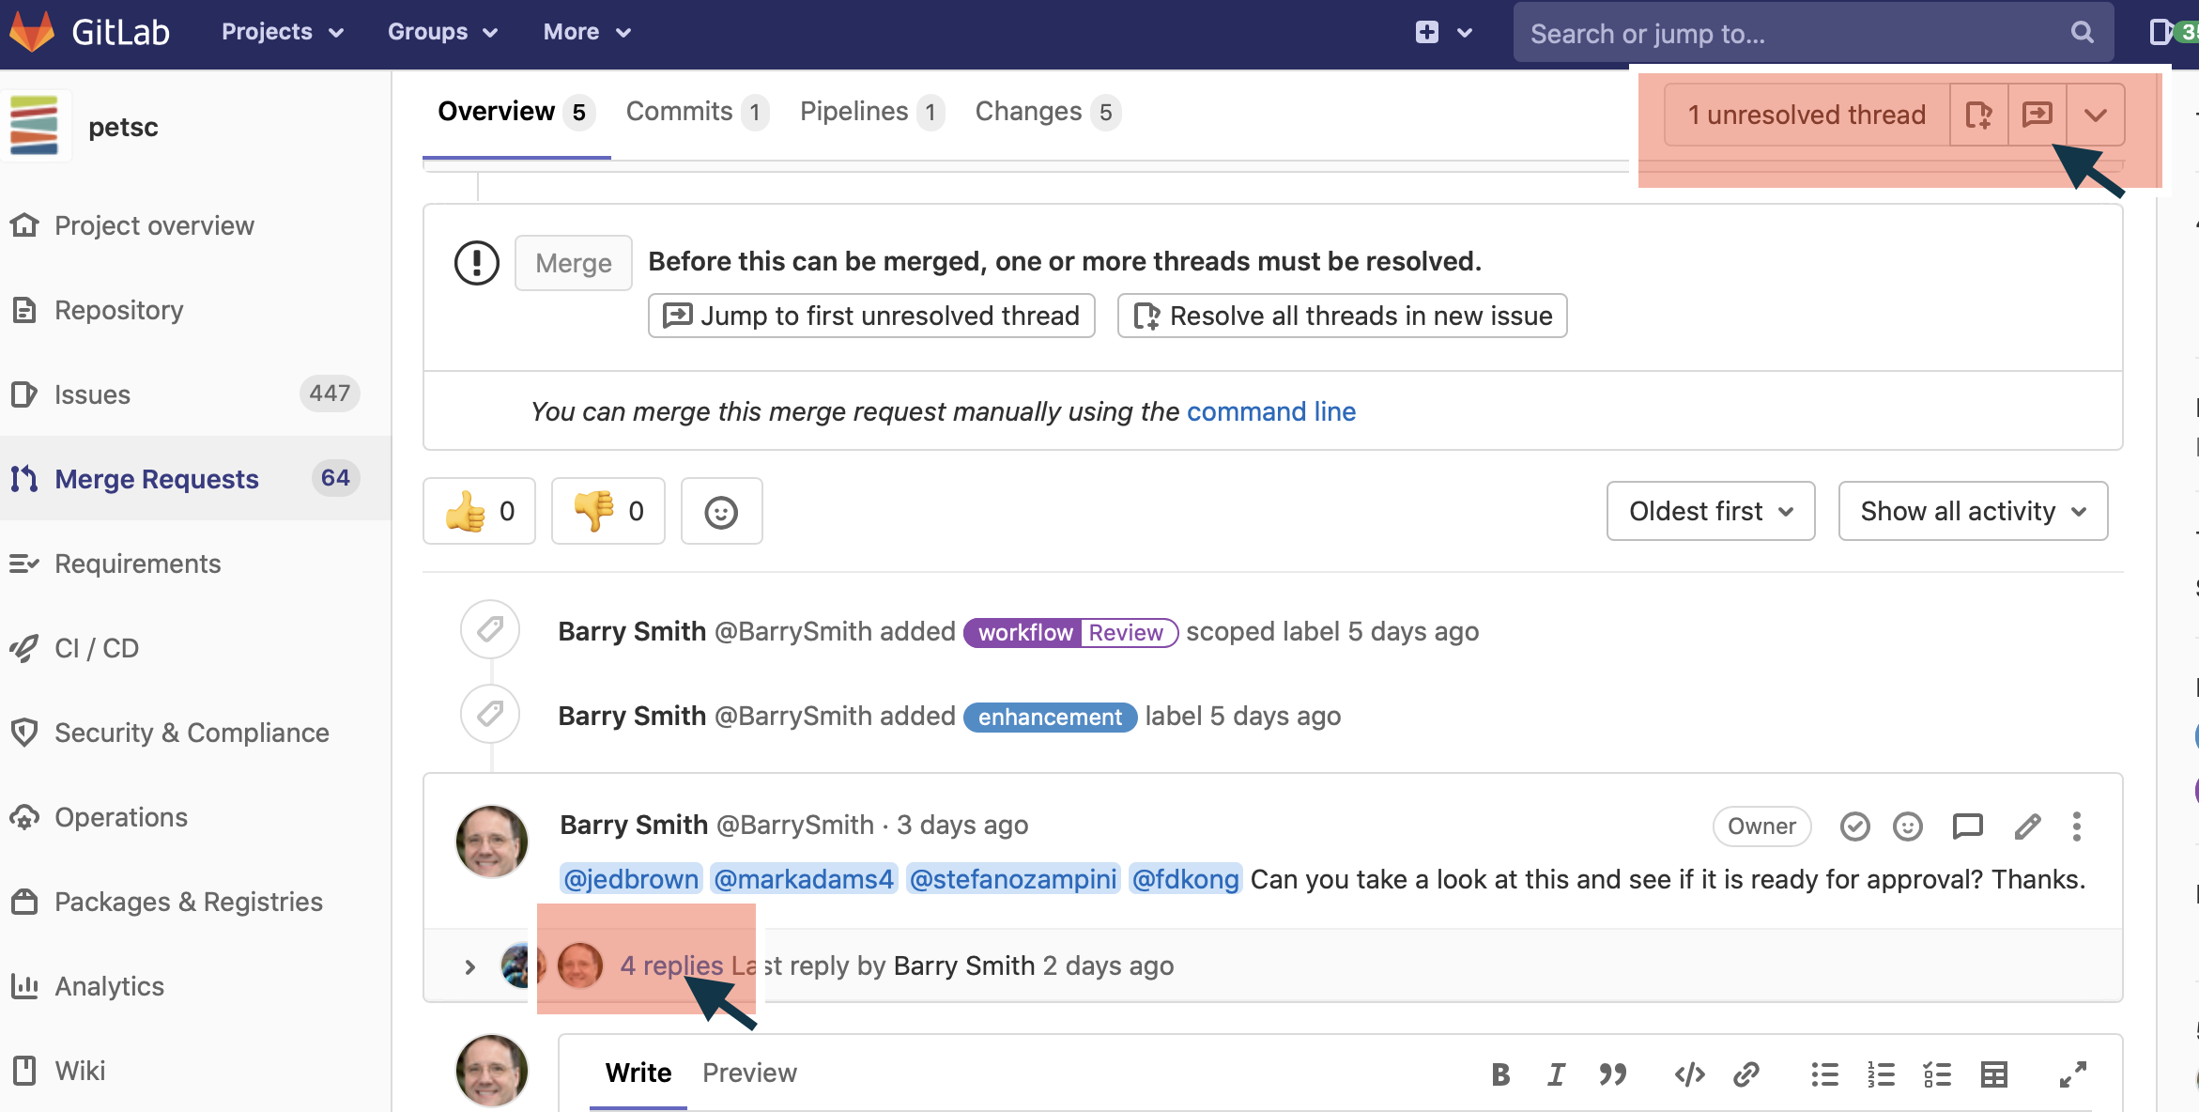Click jump to unresolved thread icon
This screenshot has height=1112, width=2199.
(x=2038, y=115)
